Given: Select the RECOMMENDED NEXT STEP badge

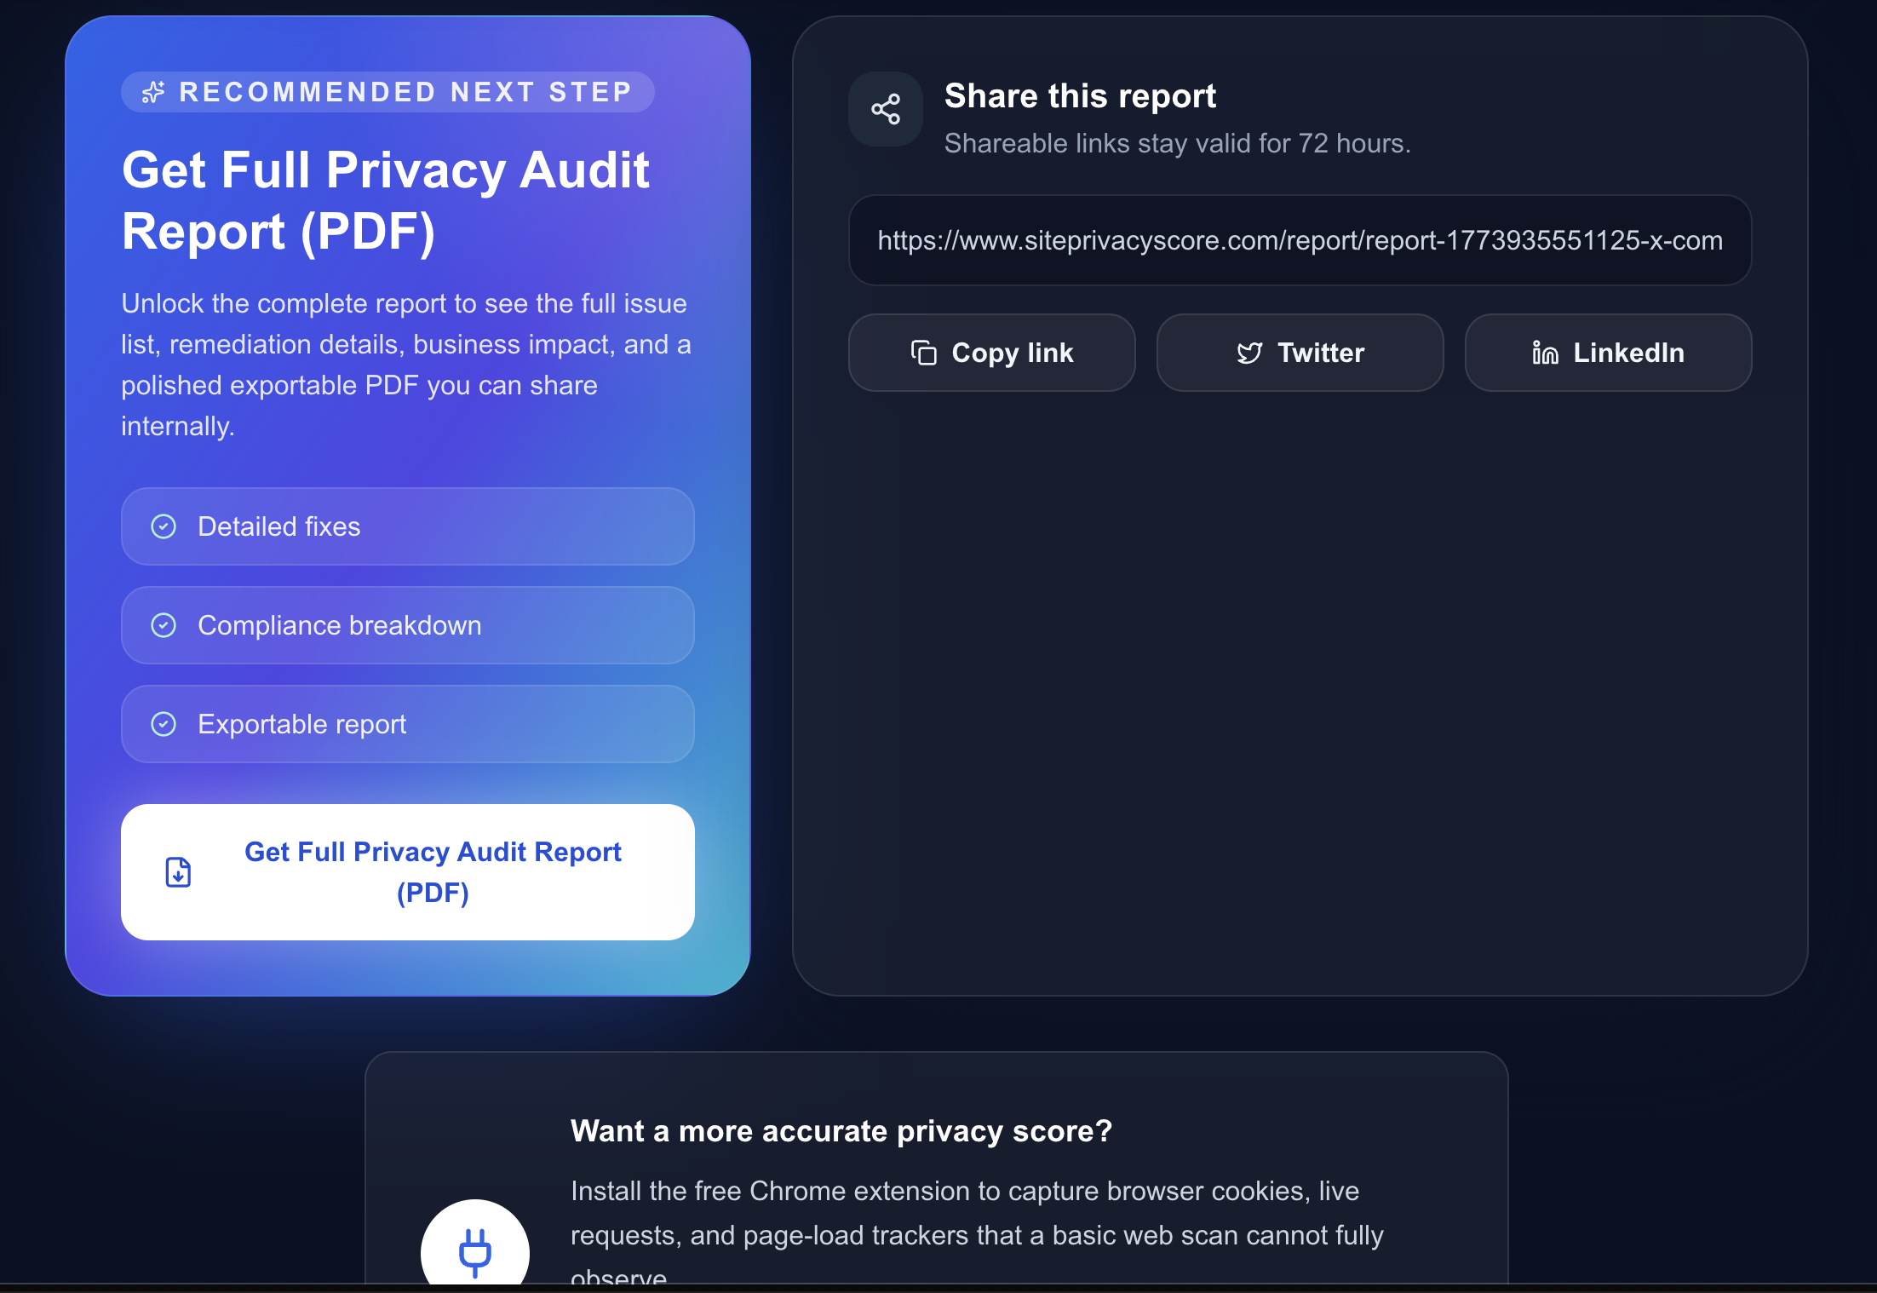Looking at the screenshot, I should pos(387,92).
